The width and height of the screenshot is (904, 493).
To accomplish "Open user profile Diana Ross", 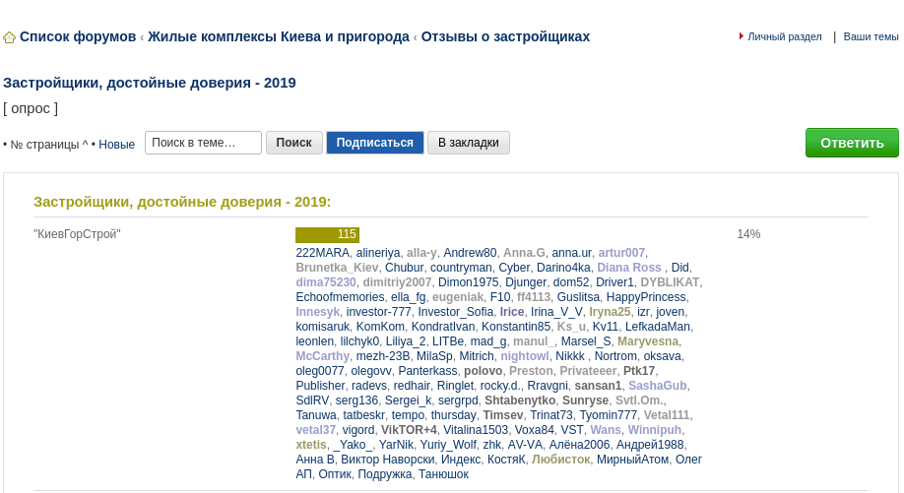I will 628,268.
